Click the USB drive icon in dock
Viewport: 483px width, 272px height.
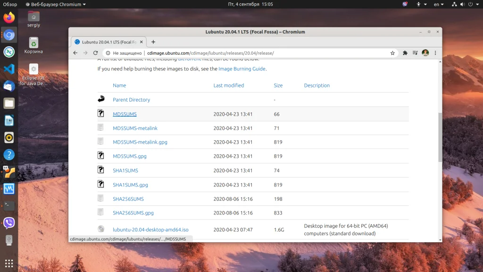(9, 240)
